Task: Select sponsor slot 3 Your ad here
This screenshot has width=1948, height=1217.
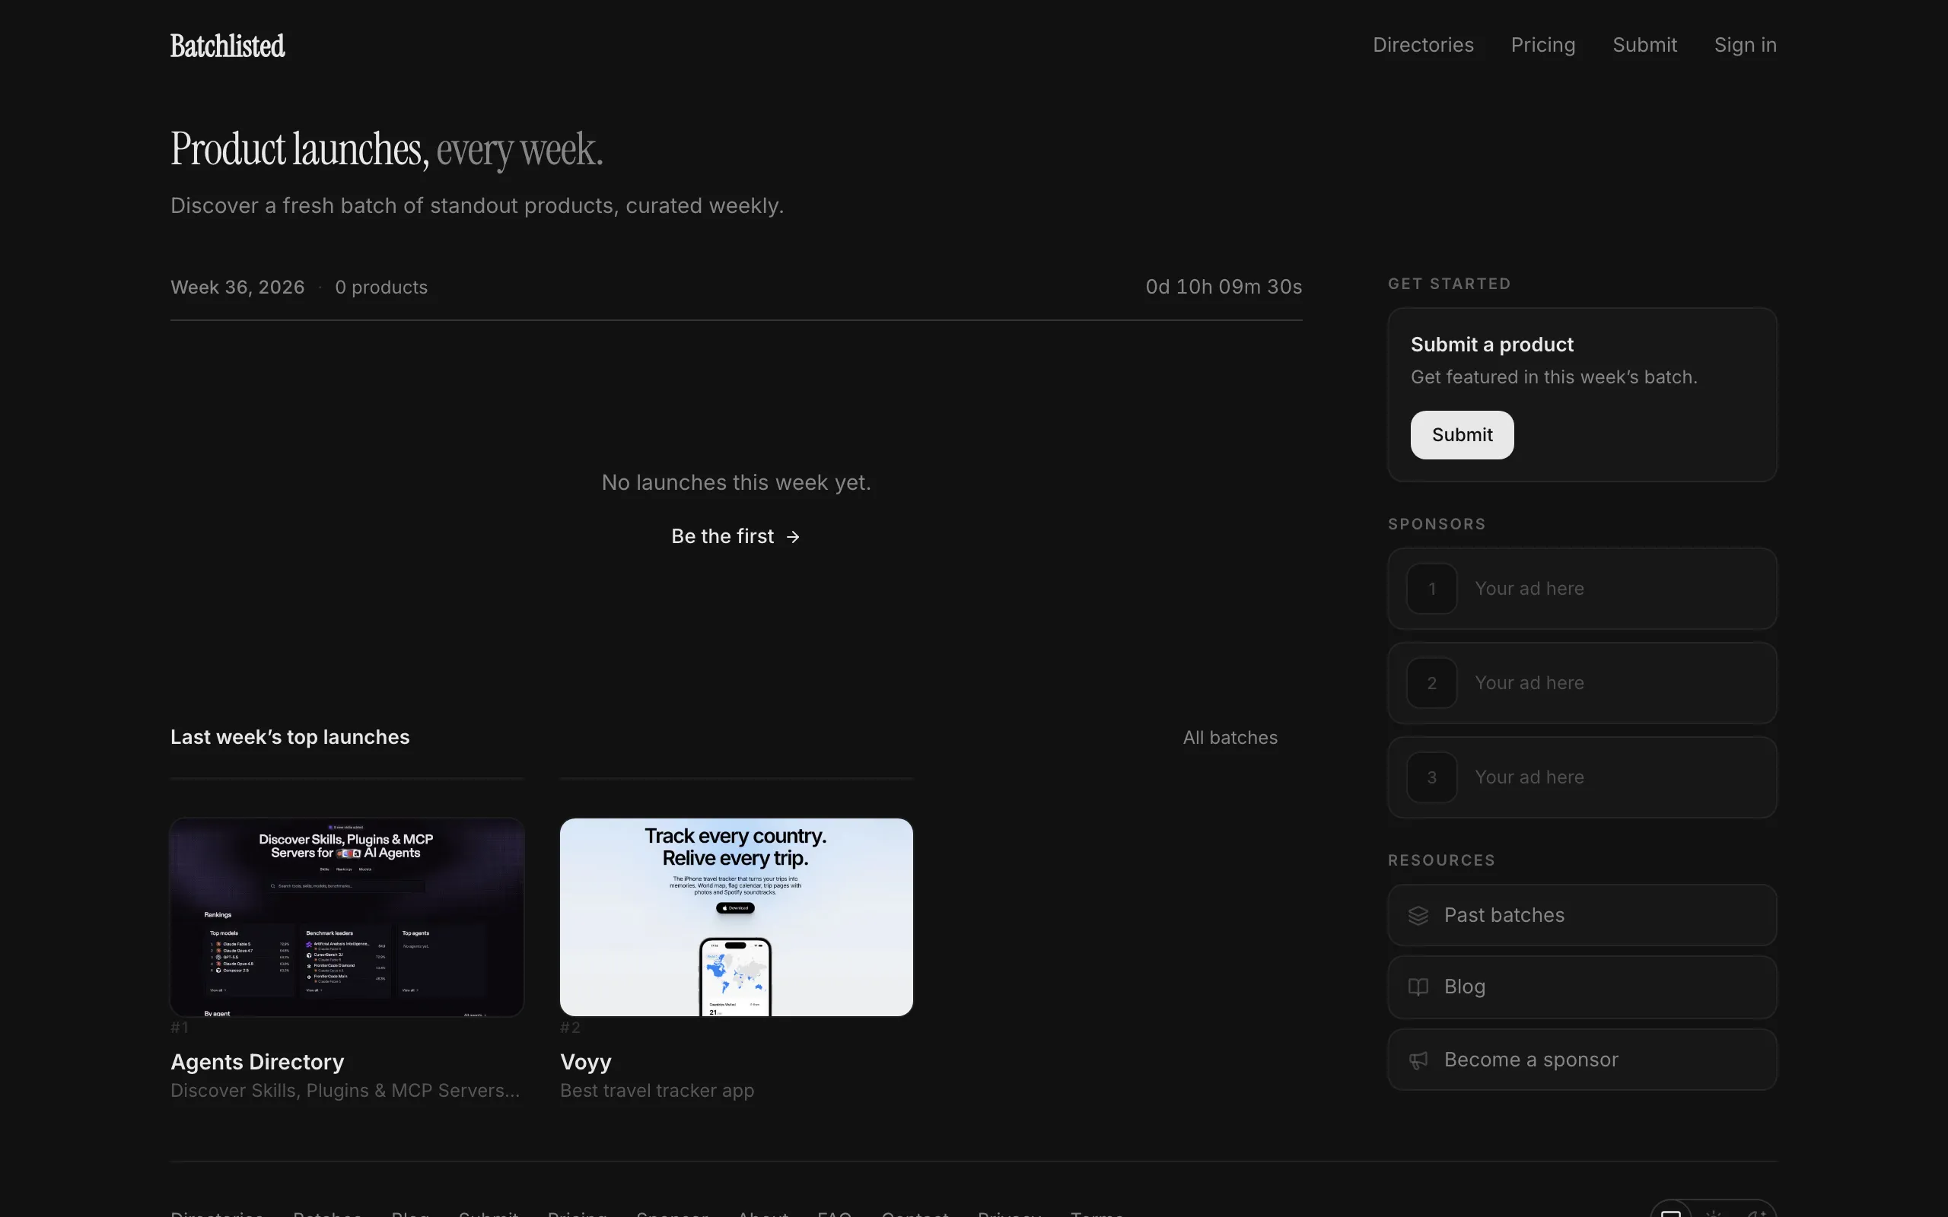Action: [x=1582, y=777]
